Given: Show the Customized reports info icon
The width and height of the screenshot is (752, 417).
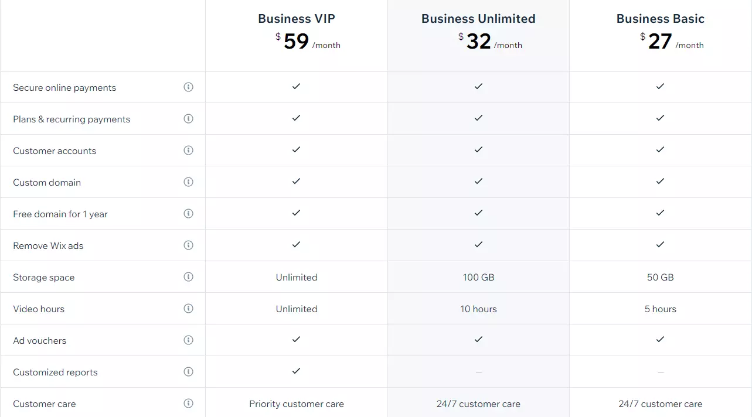Looking at the screenshot, I should pos(188,372).
